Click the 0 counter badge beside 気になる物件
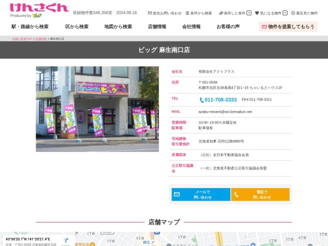 (x=285, y=13)
